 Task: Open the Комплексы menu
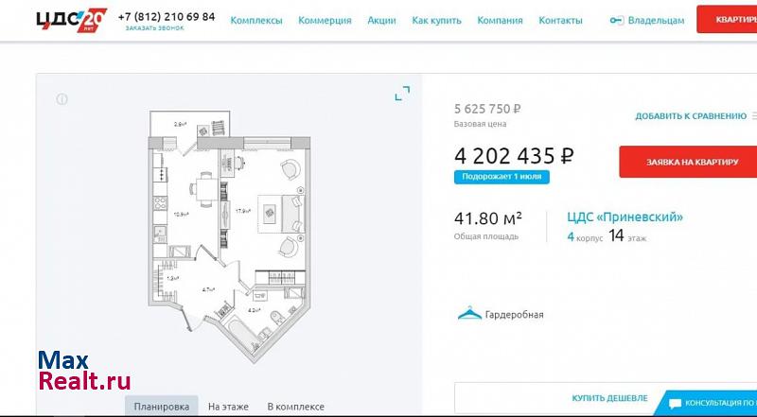(255, 20)
